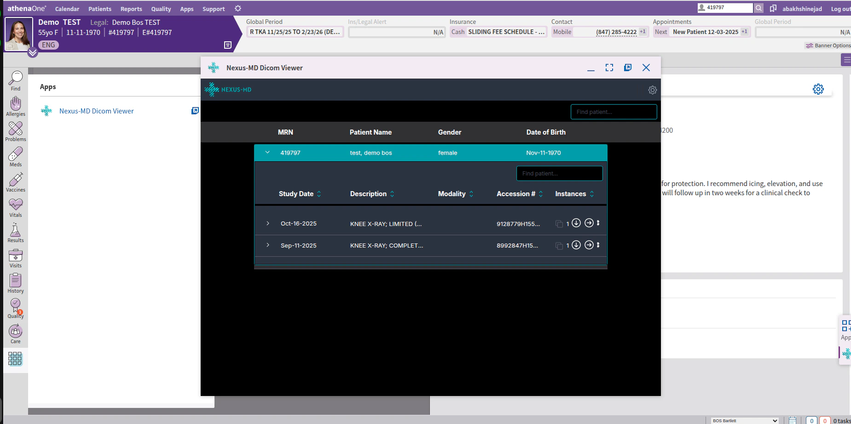Click the abakhshinejad username link
Image resolution: width=851 pixels, height=424 pixels.
(x=802, y=9)
